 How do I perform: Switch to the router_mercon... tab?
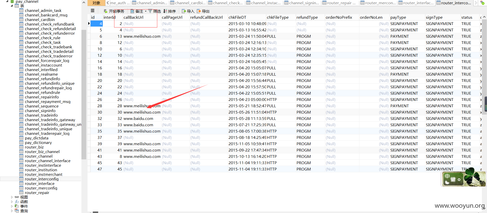pos(378,3)
